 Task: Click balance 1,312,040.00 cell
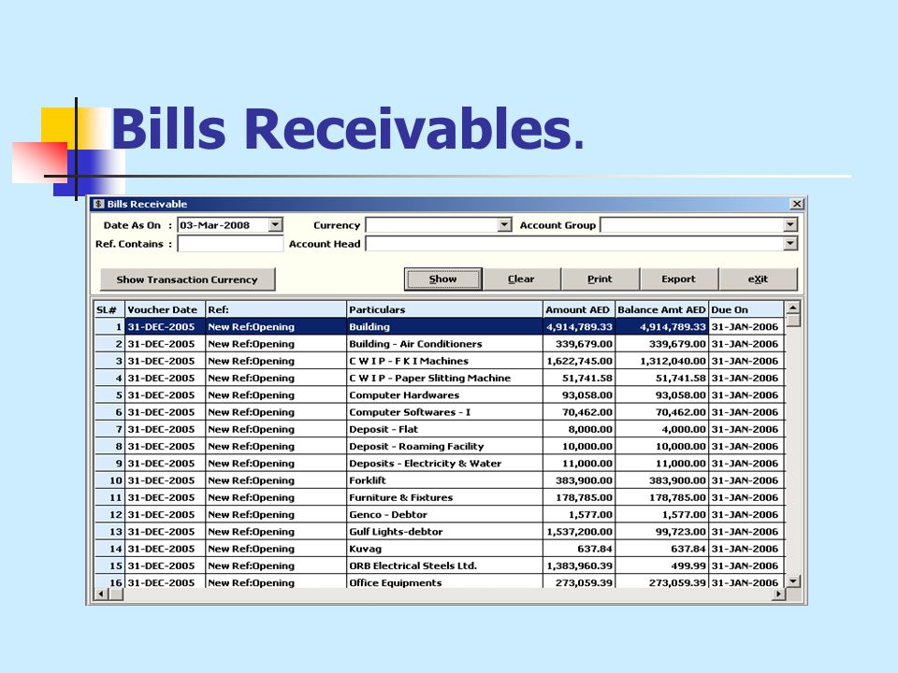[661, 361]
